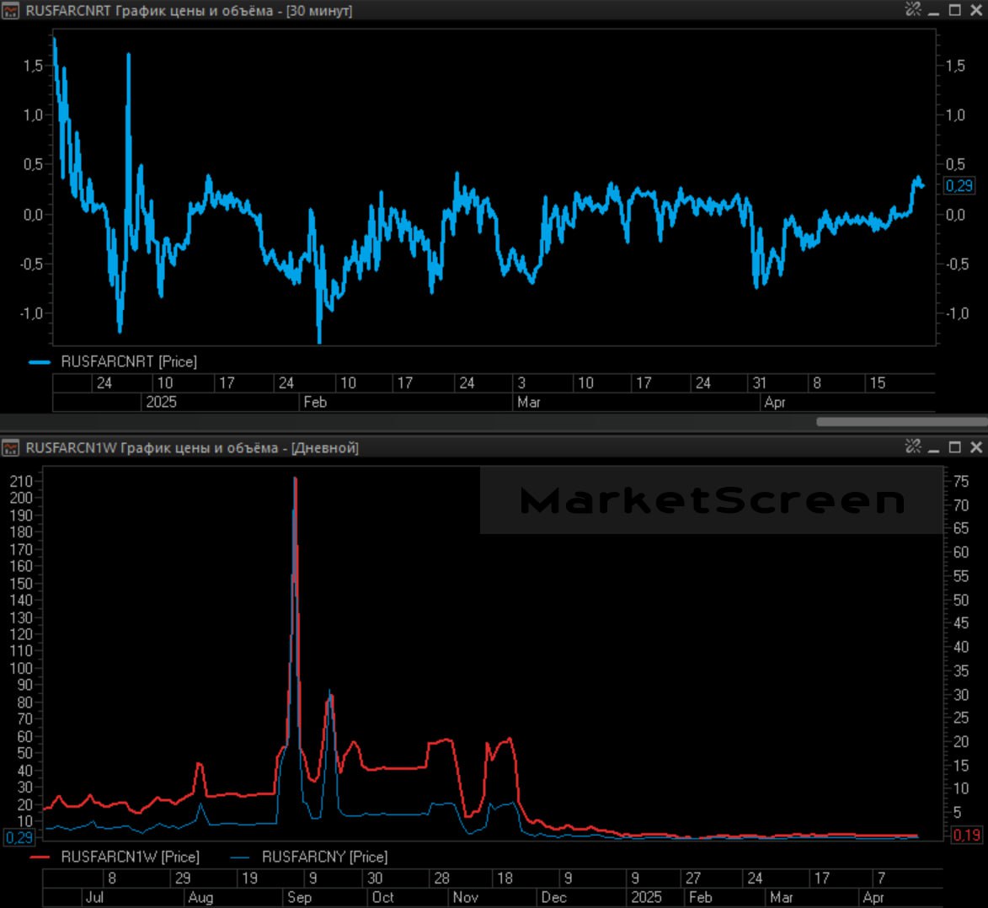Image resolution: width=988 pixels, height=908 pixels.
Task: Click the 1,5 value on top right price scale
Action: 955,66
